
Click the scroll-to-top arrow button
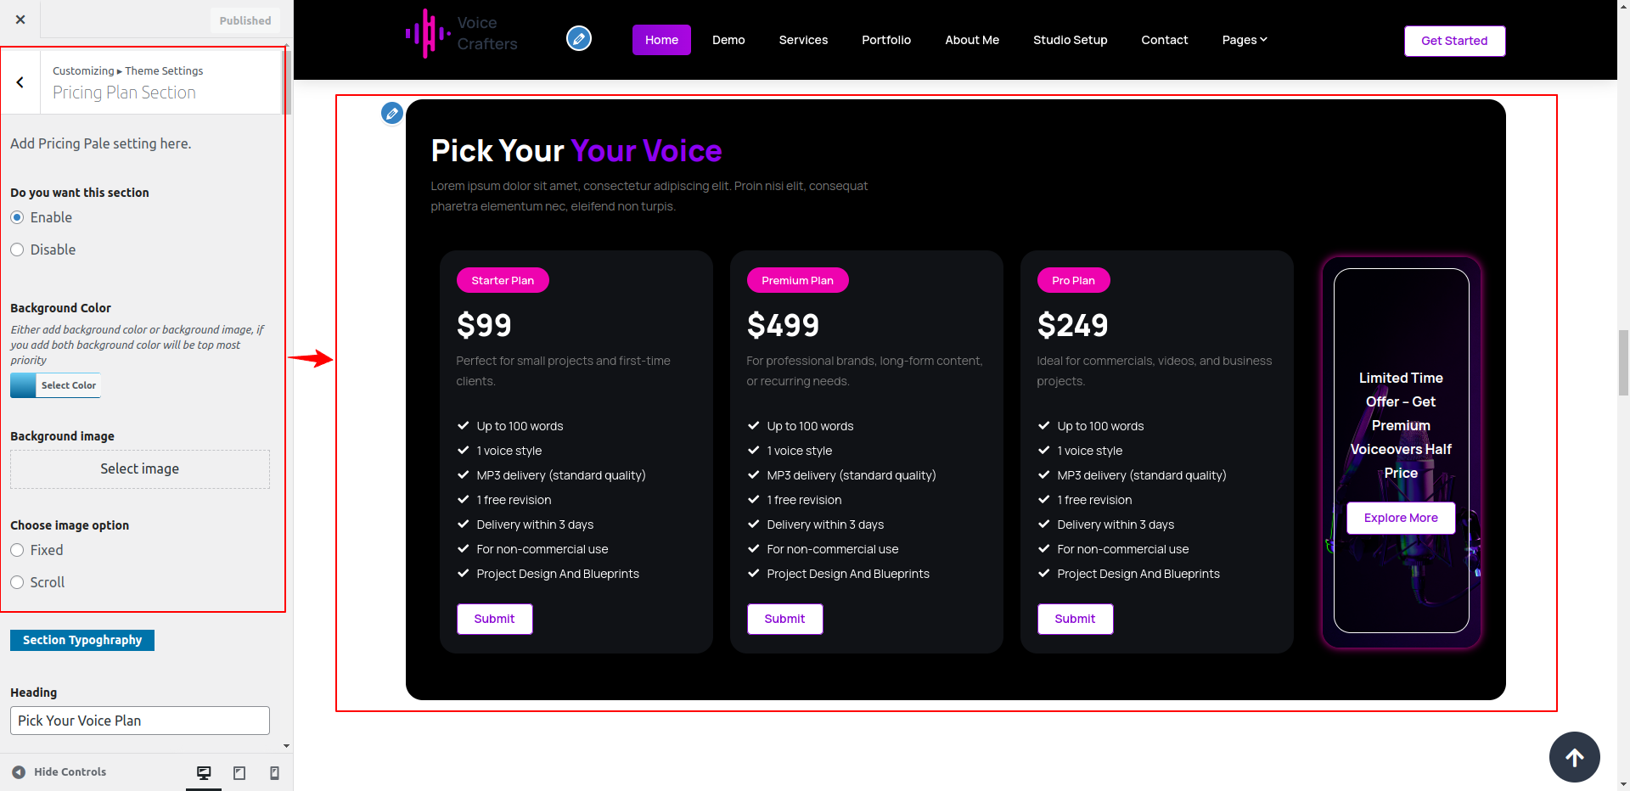point(1574,757)
